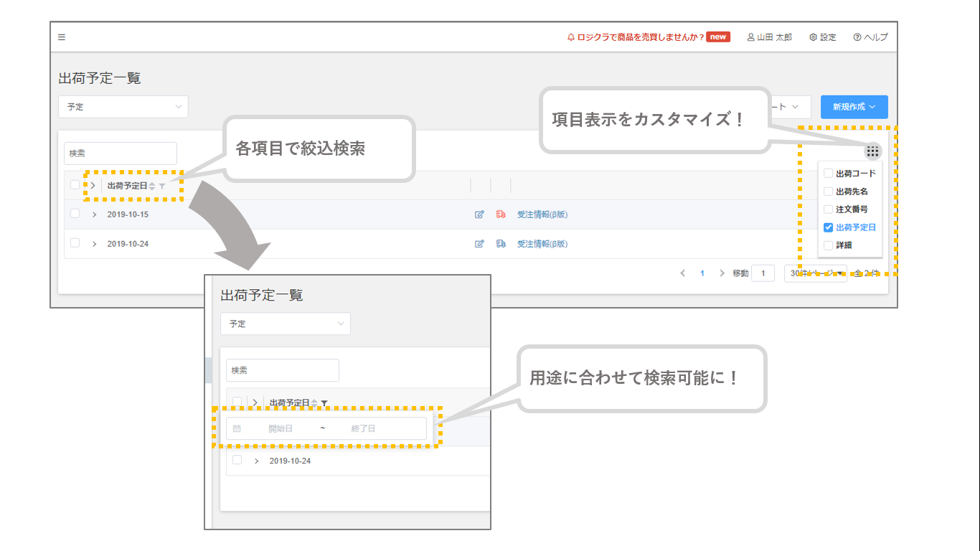Screen dimensions: 980x551
Task: Click the 2019-10-15 date cell
Action: (x=128, y=215)
